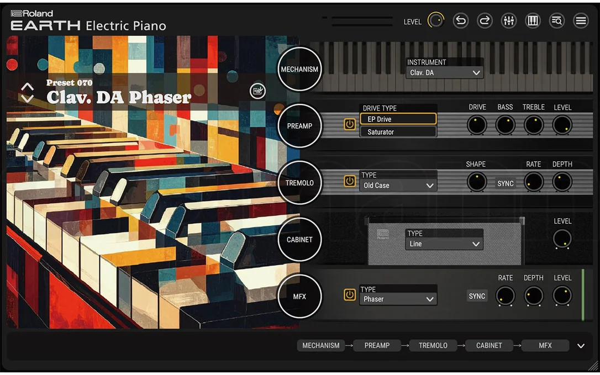
Task: Toggle the tremolo SYNC button
Action: [506, 184]
